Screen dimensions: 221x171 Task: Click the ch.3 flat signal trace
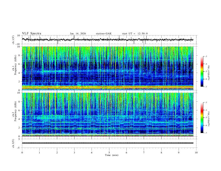click(x=107, y=143)
